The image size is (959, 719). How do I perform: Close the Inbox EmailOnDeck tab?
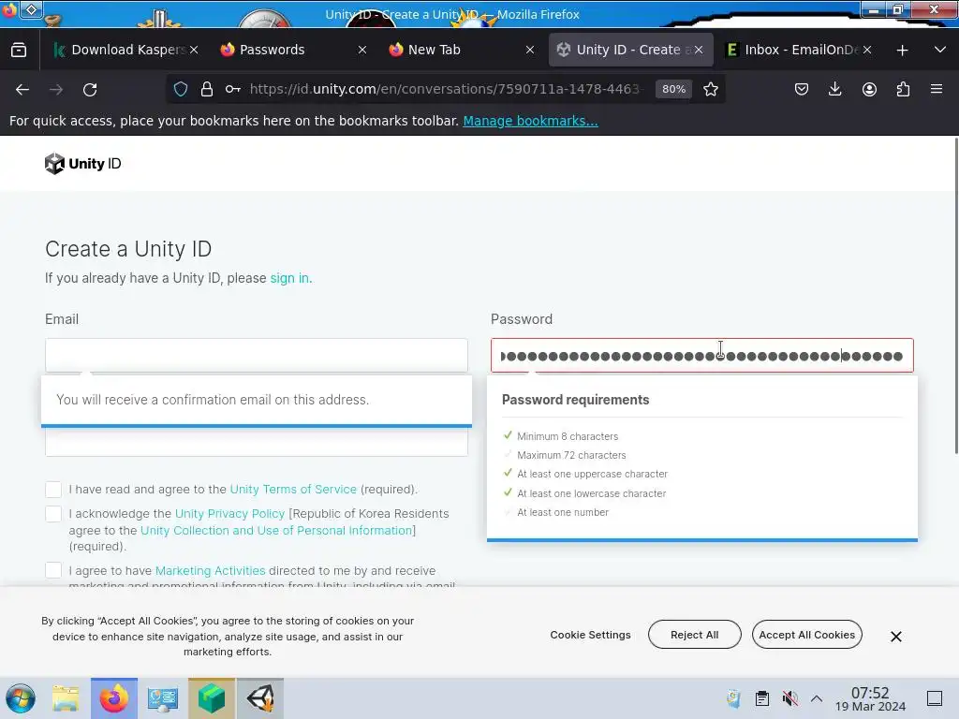click(x=867, y=50)
